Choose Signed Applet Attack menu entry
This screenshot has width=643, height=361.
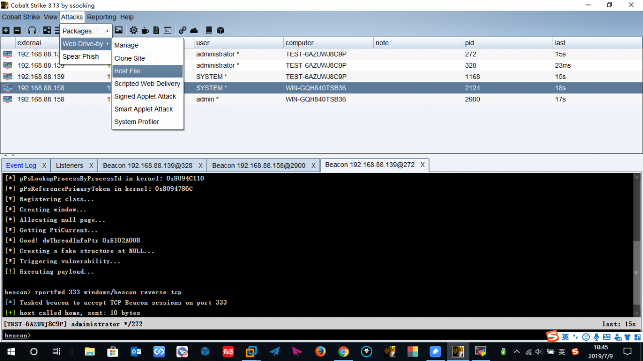tap(147, 96)
